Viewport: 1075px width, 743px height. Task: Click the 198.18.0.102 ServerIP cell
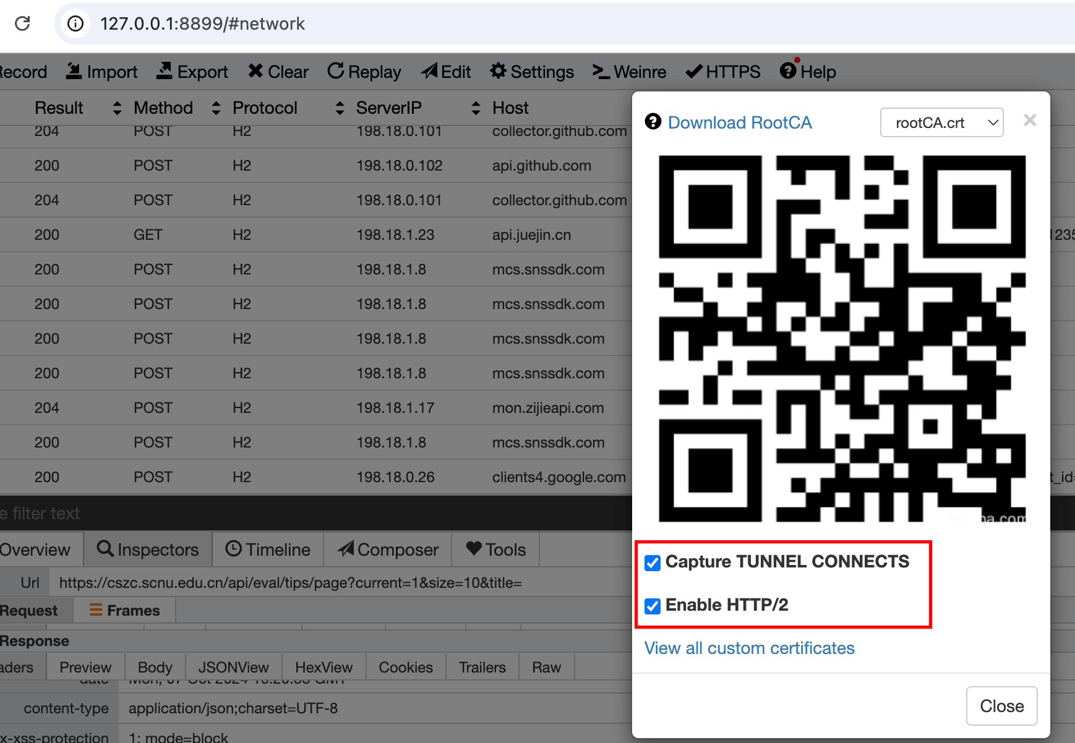[400, 166]
